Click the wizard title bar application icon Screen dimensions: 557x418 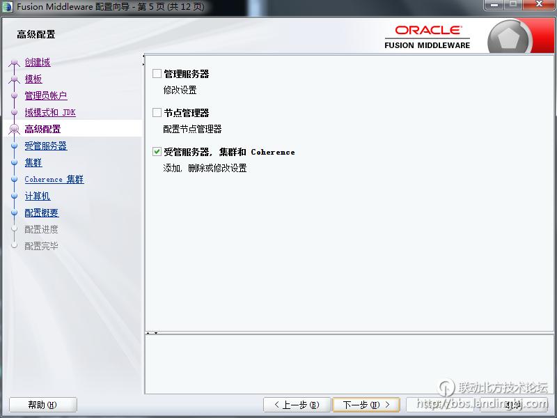(x=8, y=6)
